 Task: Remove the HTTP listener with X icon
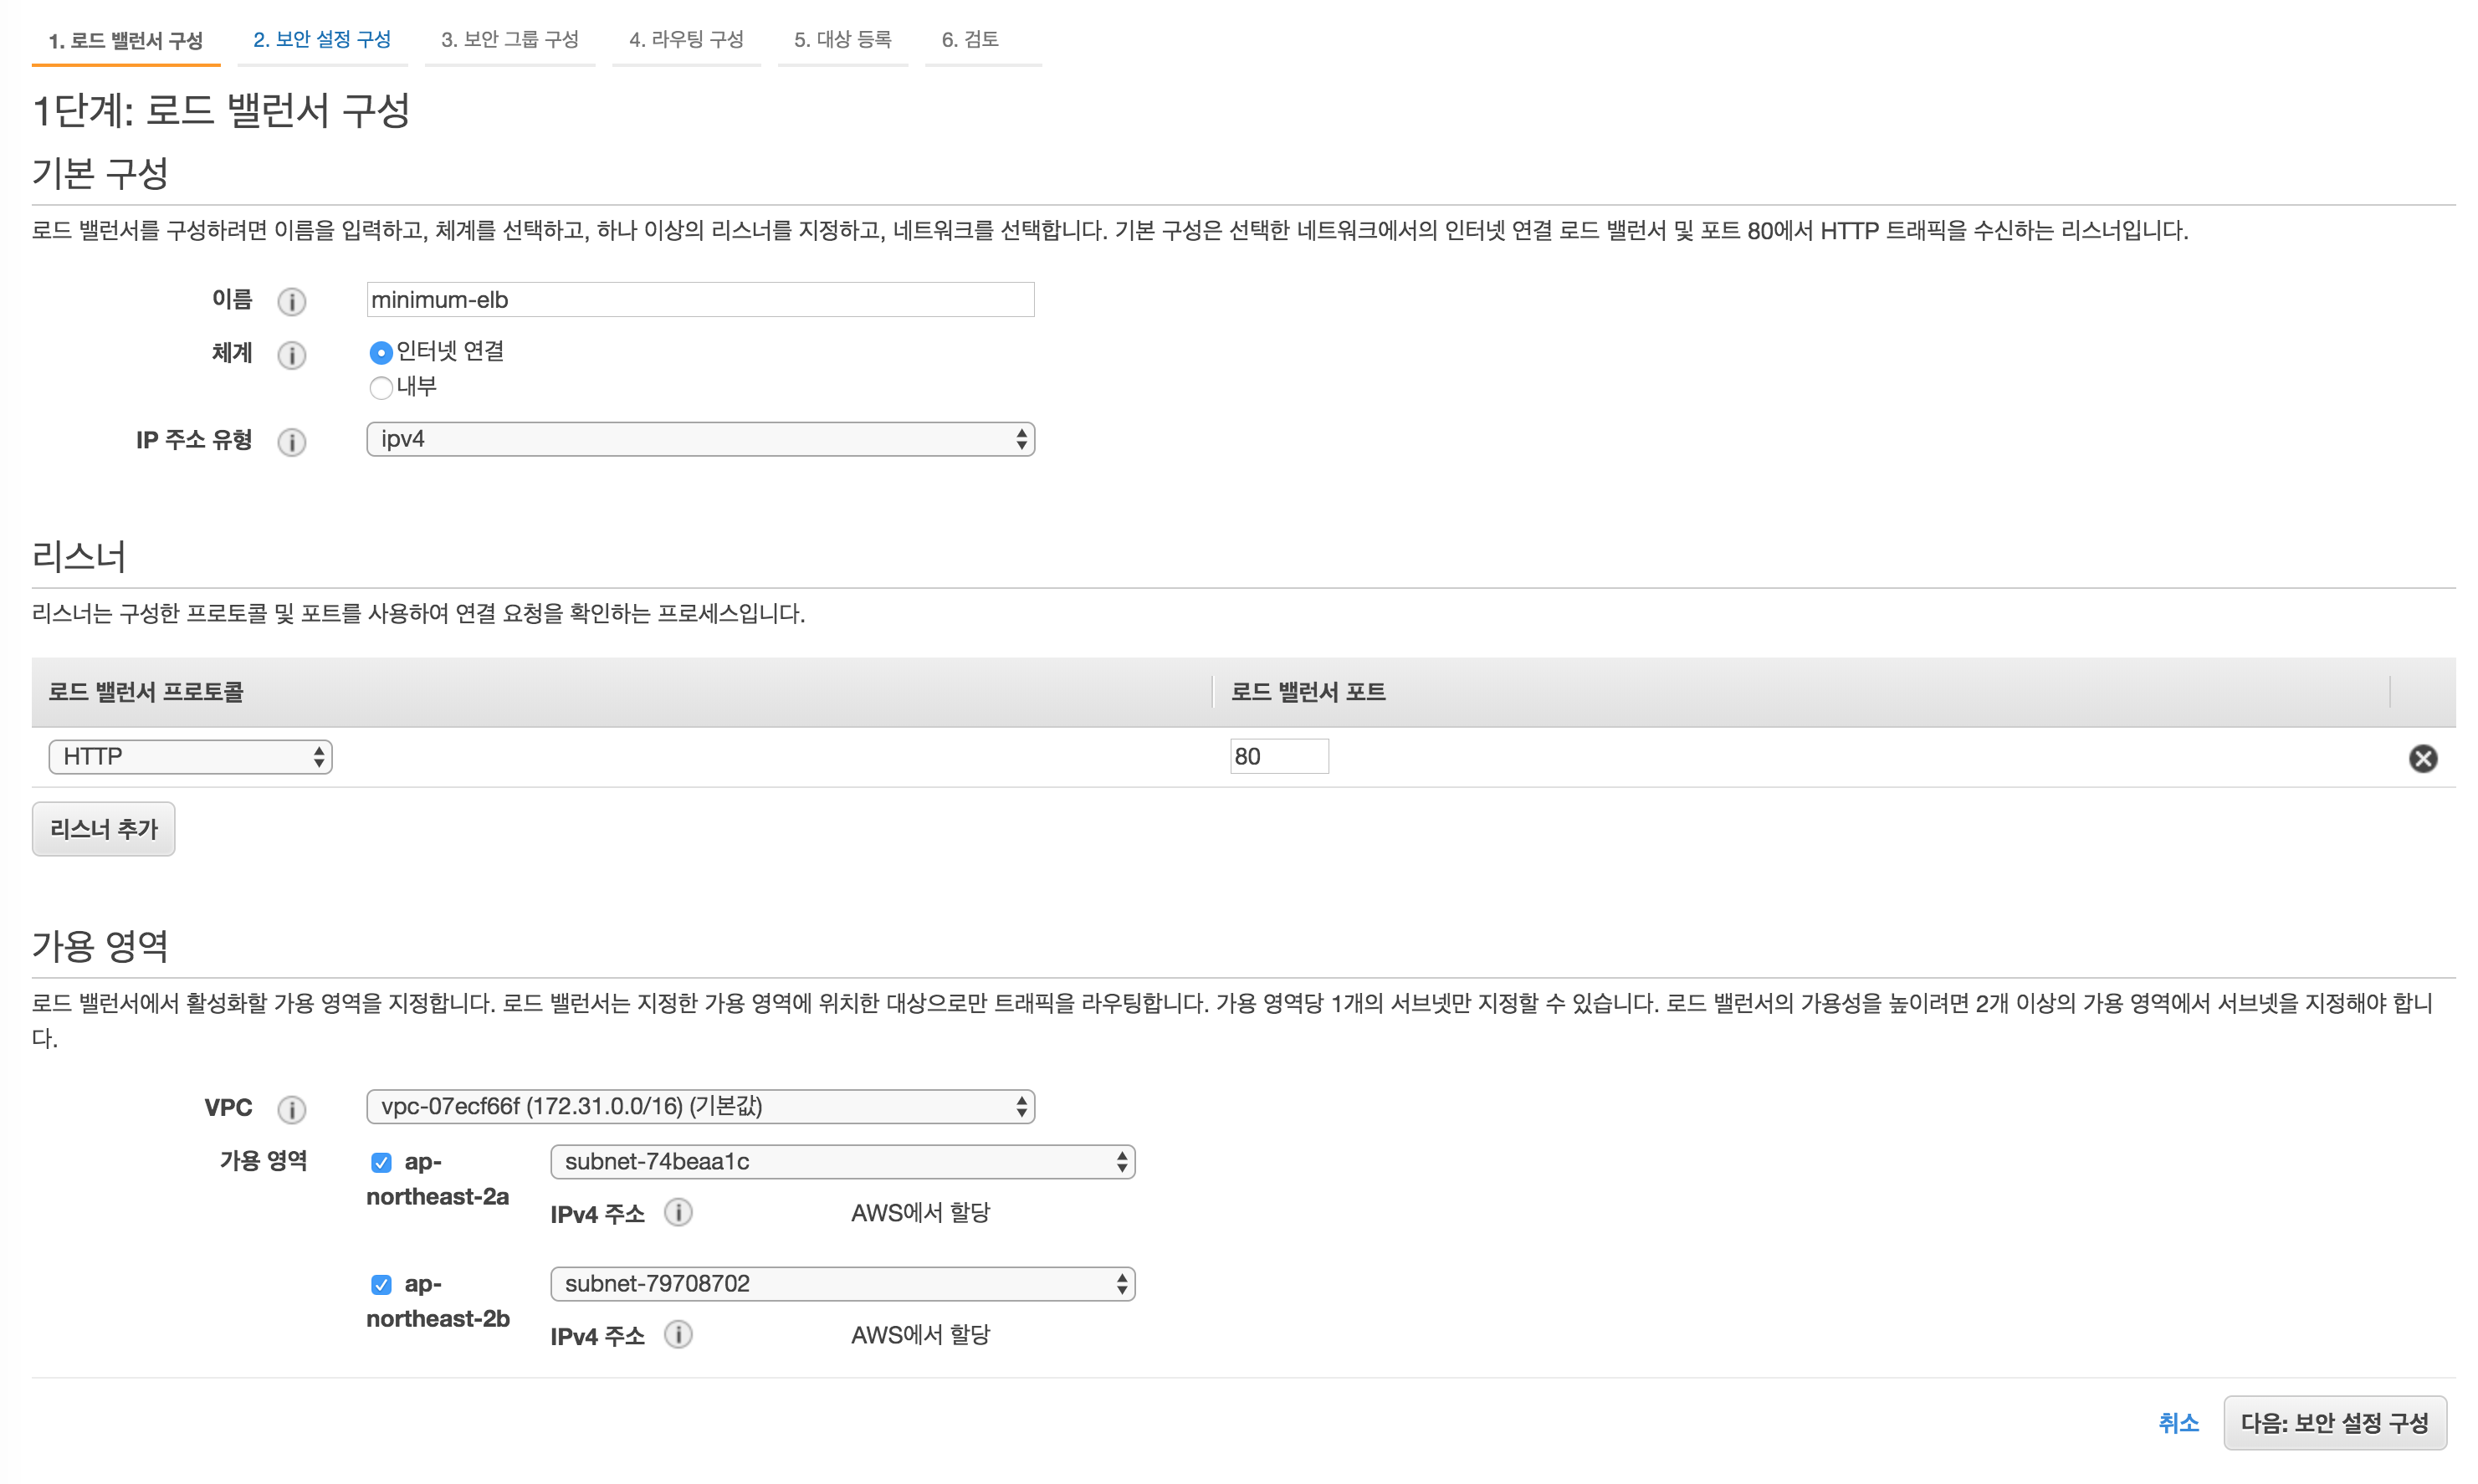click(x=2422, y=758)
